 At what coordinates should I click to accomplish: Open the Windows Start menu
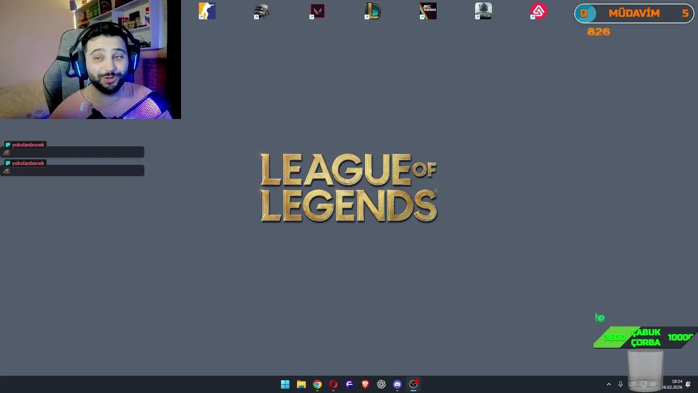pos(285,384)
